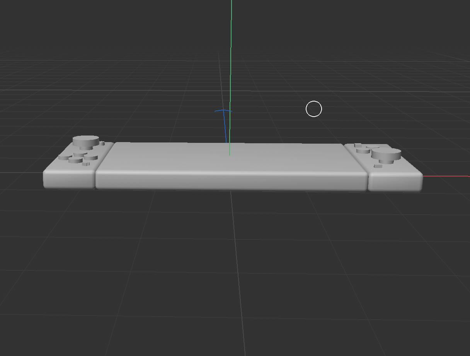470x356 pixels.
Task: Select the left Joy-Con analog stick
Action: coord(86,141)
